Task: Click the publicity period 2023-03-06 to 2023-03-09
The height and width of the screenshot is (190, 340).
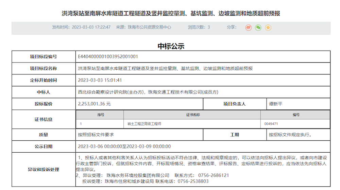Action: [x=124, y=146]
